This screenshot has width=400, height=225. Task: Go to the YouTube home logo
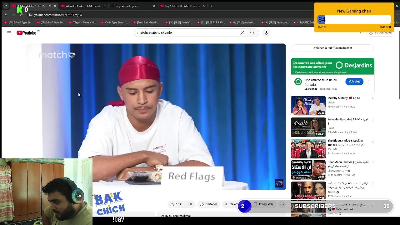pyautogui.click(x=27, y=32)
